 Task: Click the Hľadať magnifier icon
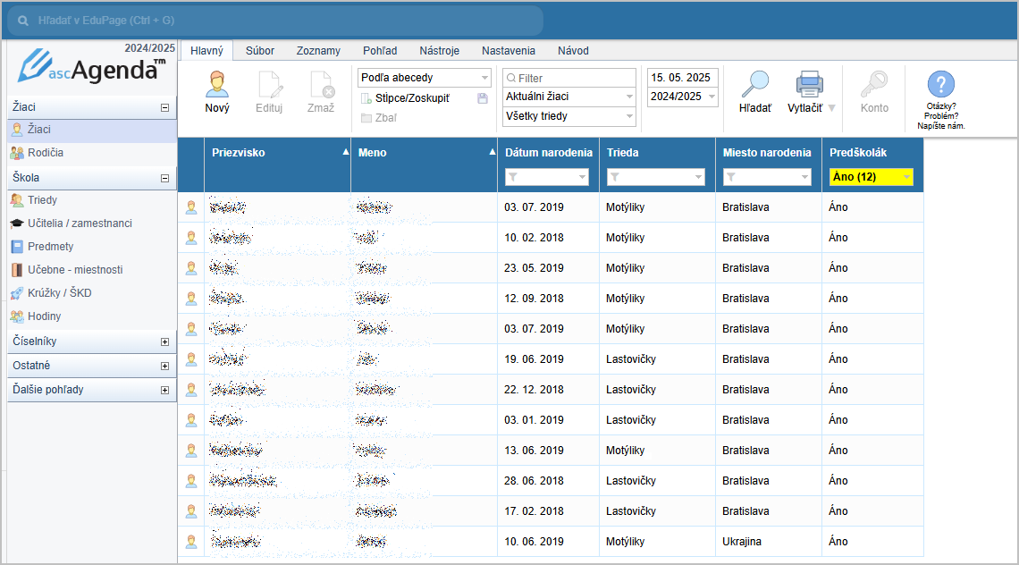tap(754, 85)
